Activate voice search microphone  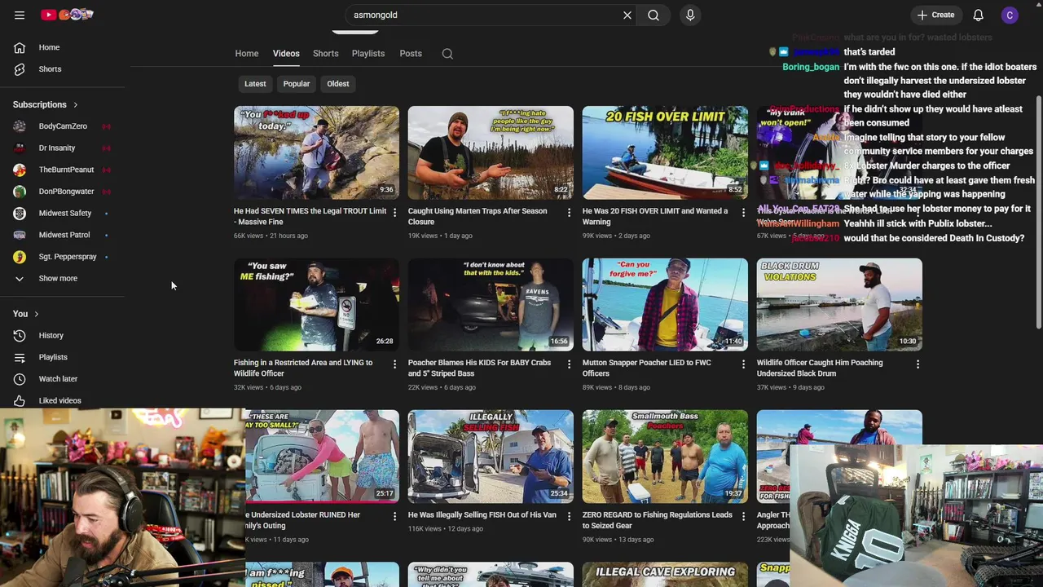(x=690, y=15)
